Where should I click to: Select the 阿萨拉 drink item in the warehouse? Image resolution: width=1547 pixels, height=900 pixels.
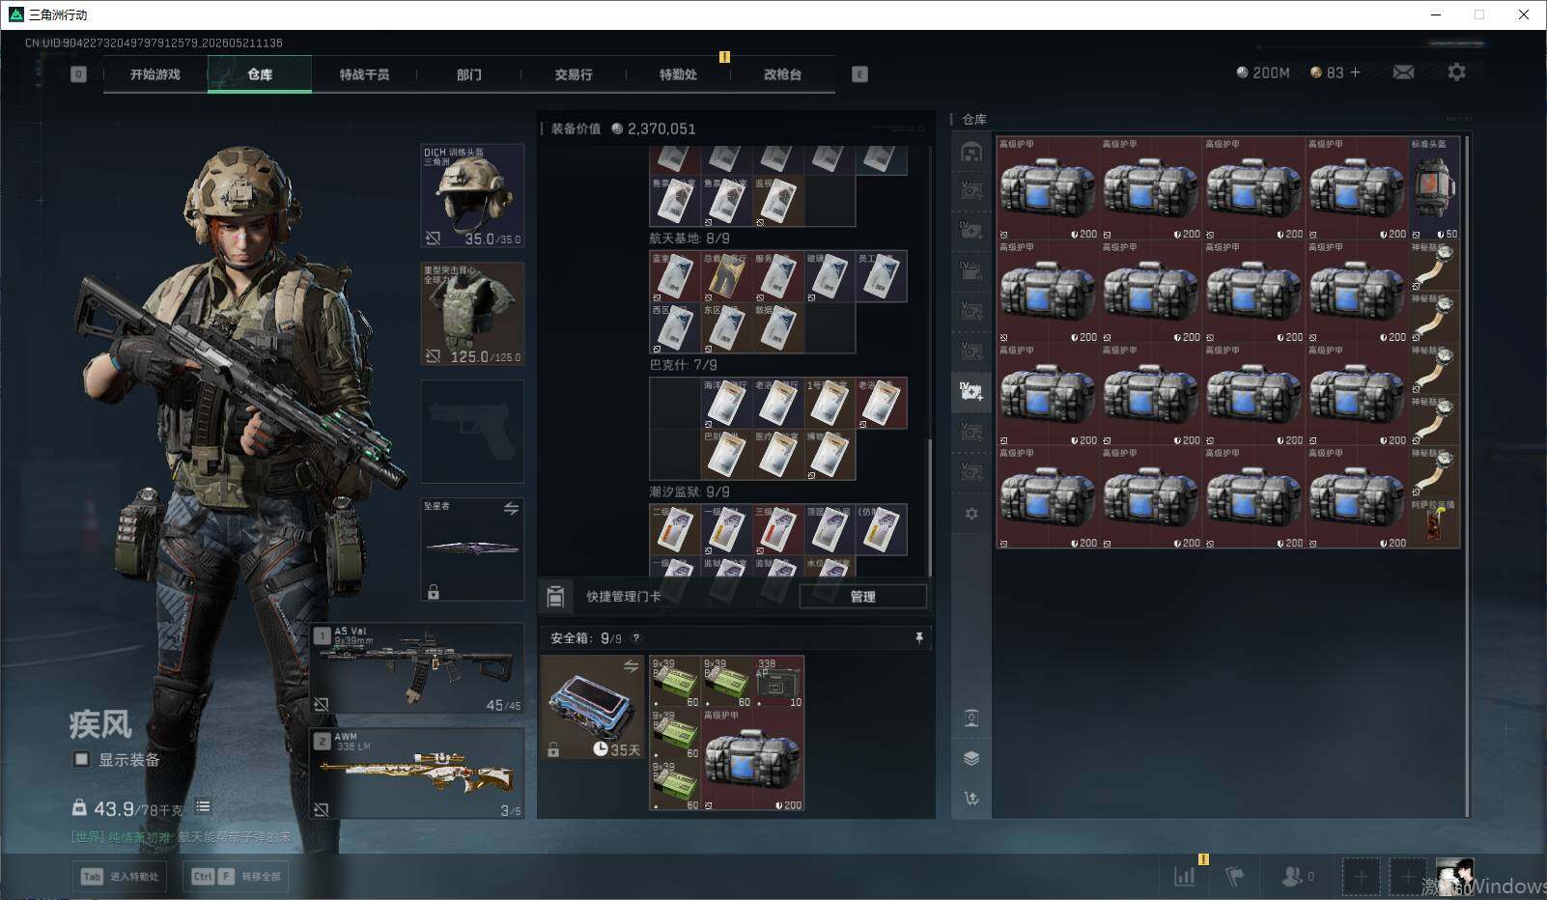tap(1434, 521)
